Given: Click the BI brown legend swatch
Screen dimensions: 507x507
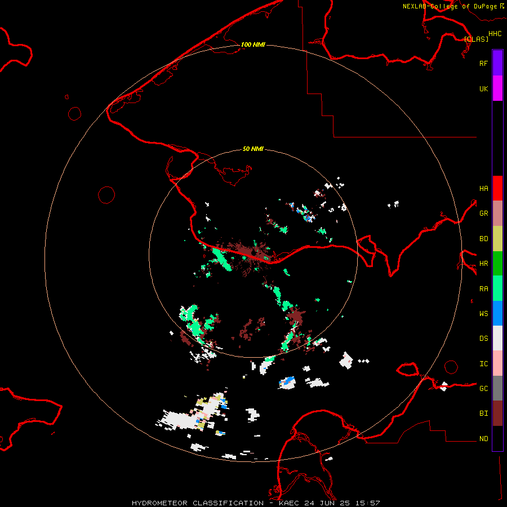Looking at the screenshot, I should point(497,413).
